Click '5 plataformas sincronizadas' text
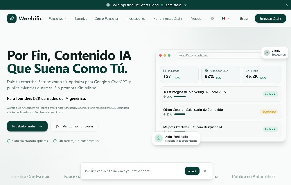Screen dimensions: 291x185 [181, 141]
